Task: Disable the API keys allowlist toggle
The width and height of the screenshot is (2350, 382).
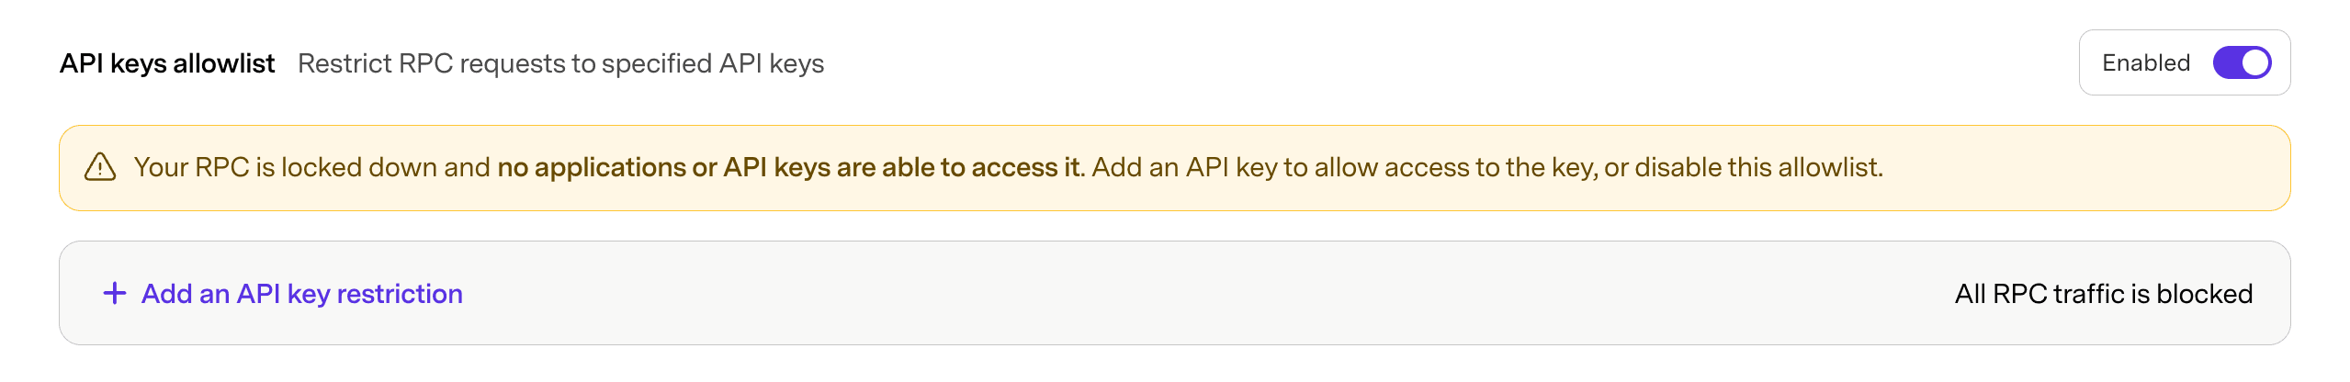Action: tap(2242, 62)
